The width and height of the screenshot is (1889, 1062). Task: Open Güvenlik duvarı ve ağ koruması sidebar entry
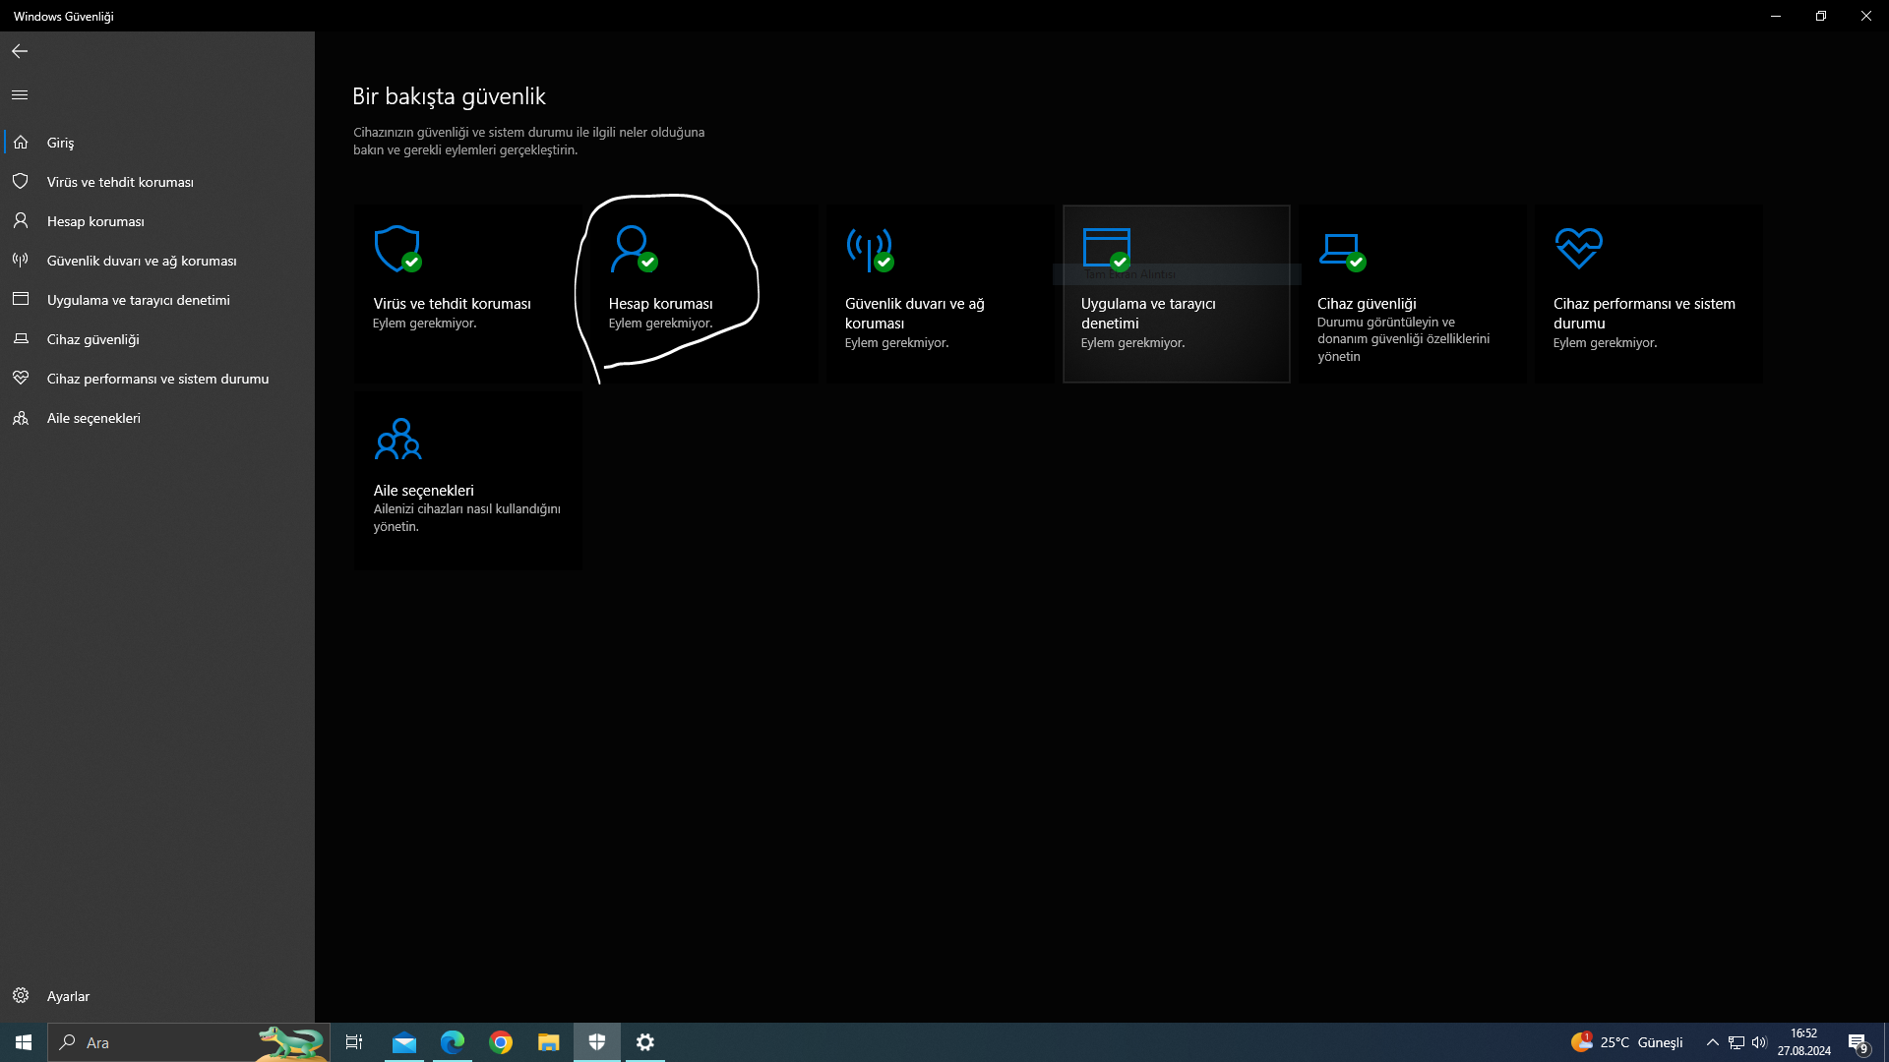(x=142, y=261)
